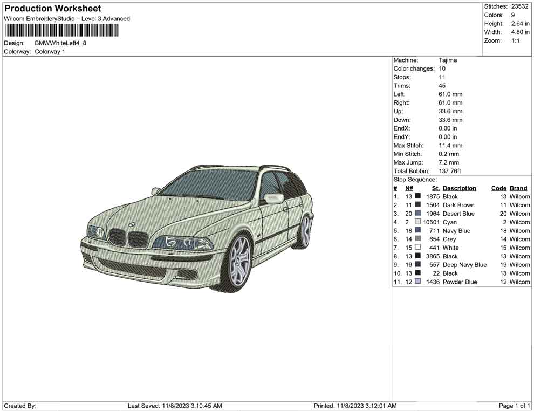This screenshot has height=411, width=534.
Task: Click the Brand column header
Action: click(x=518, y=188)
